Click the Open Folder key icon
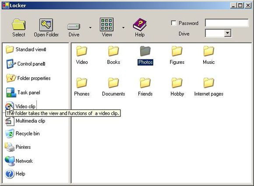Image resolution: width=254 pixels, height=186 pixels. [46, 25]
